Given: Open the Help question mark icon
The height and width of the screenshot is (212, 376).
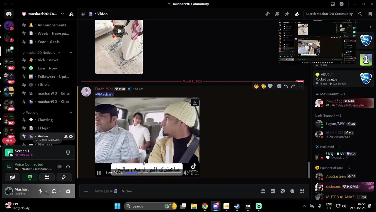Looking at the screenshot, I should point(342,4).
